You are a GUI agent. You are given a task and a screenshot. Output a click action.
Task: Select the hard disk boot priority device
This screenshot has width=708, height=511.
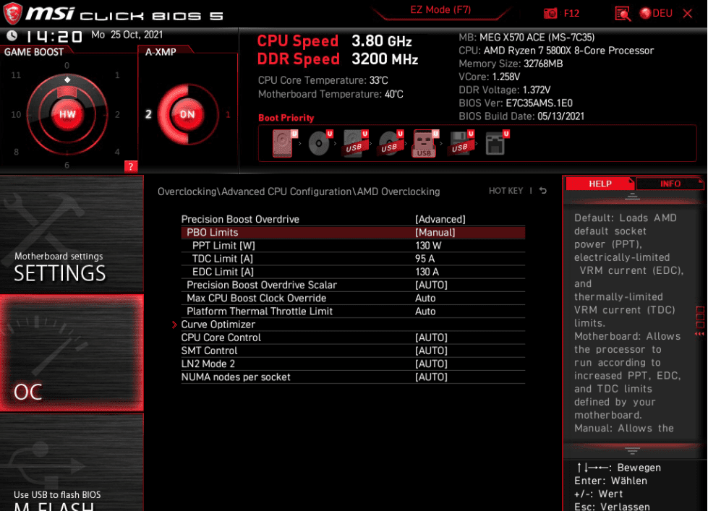(x=284, y=143)
